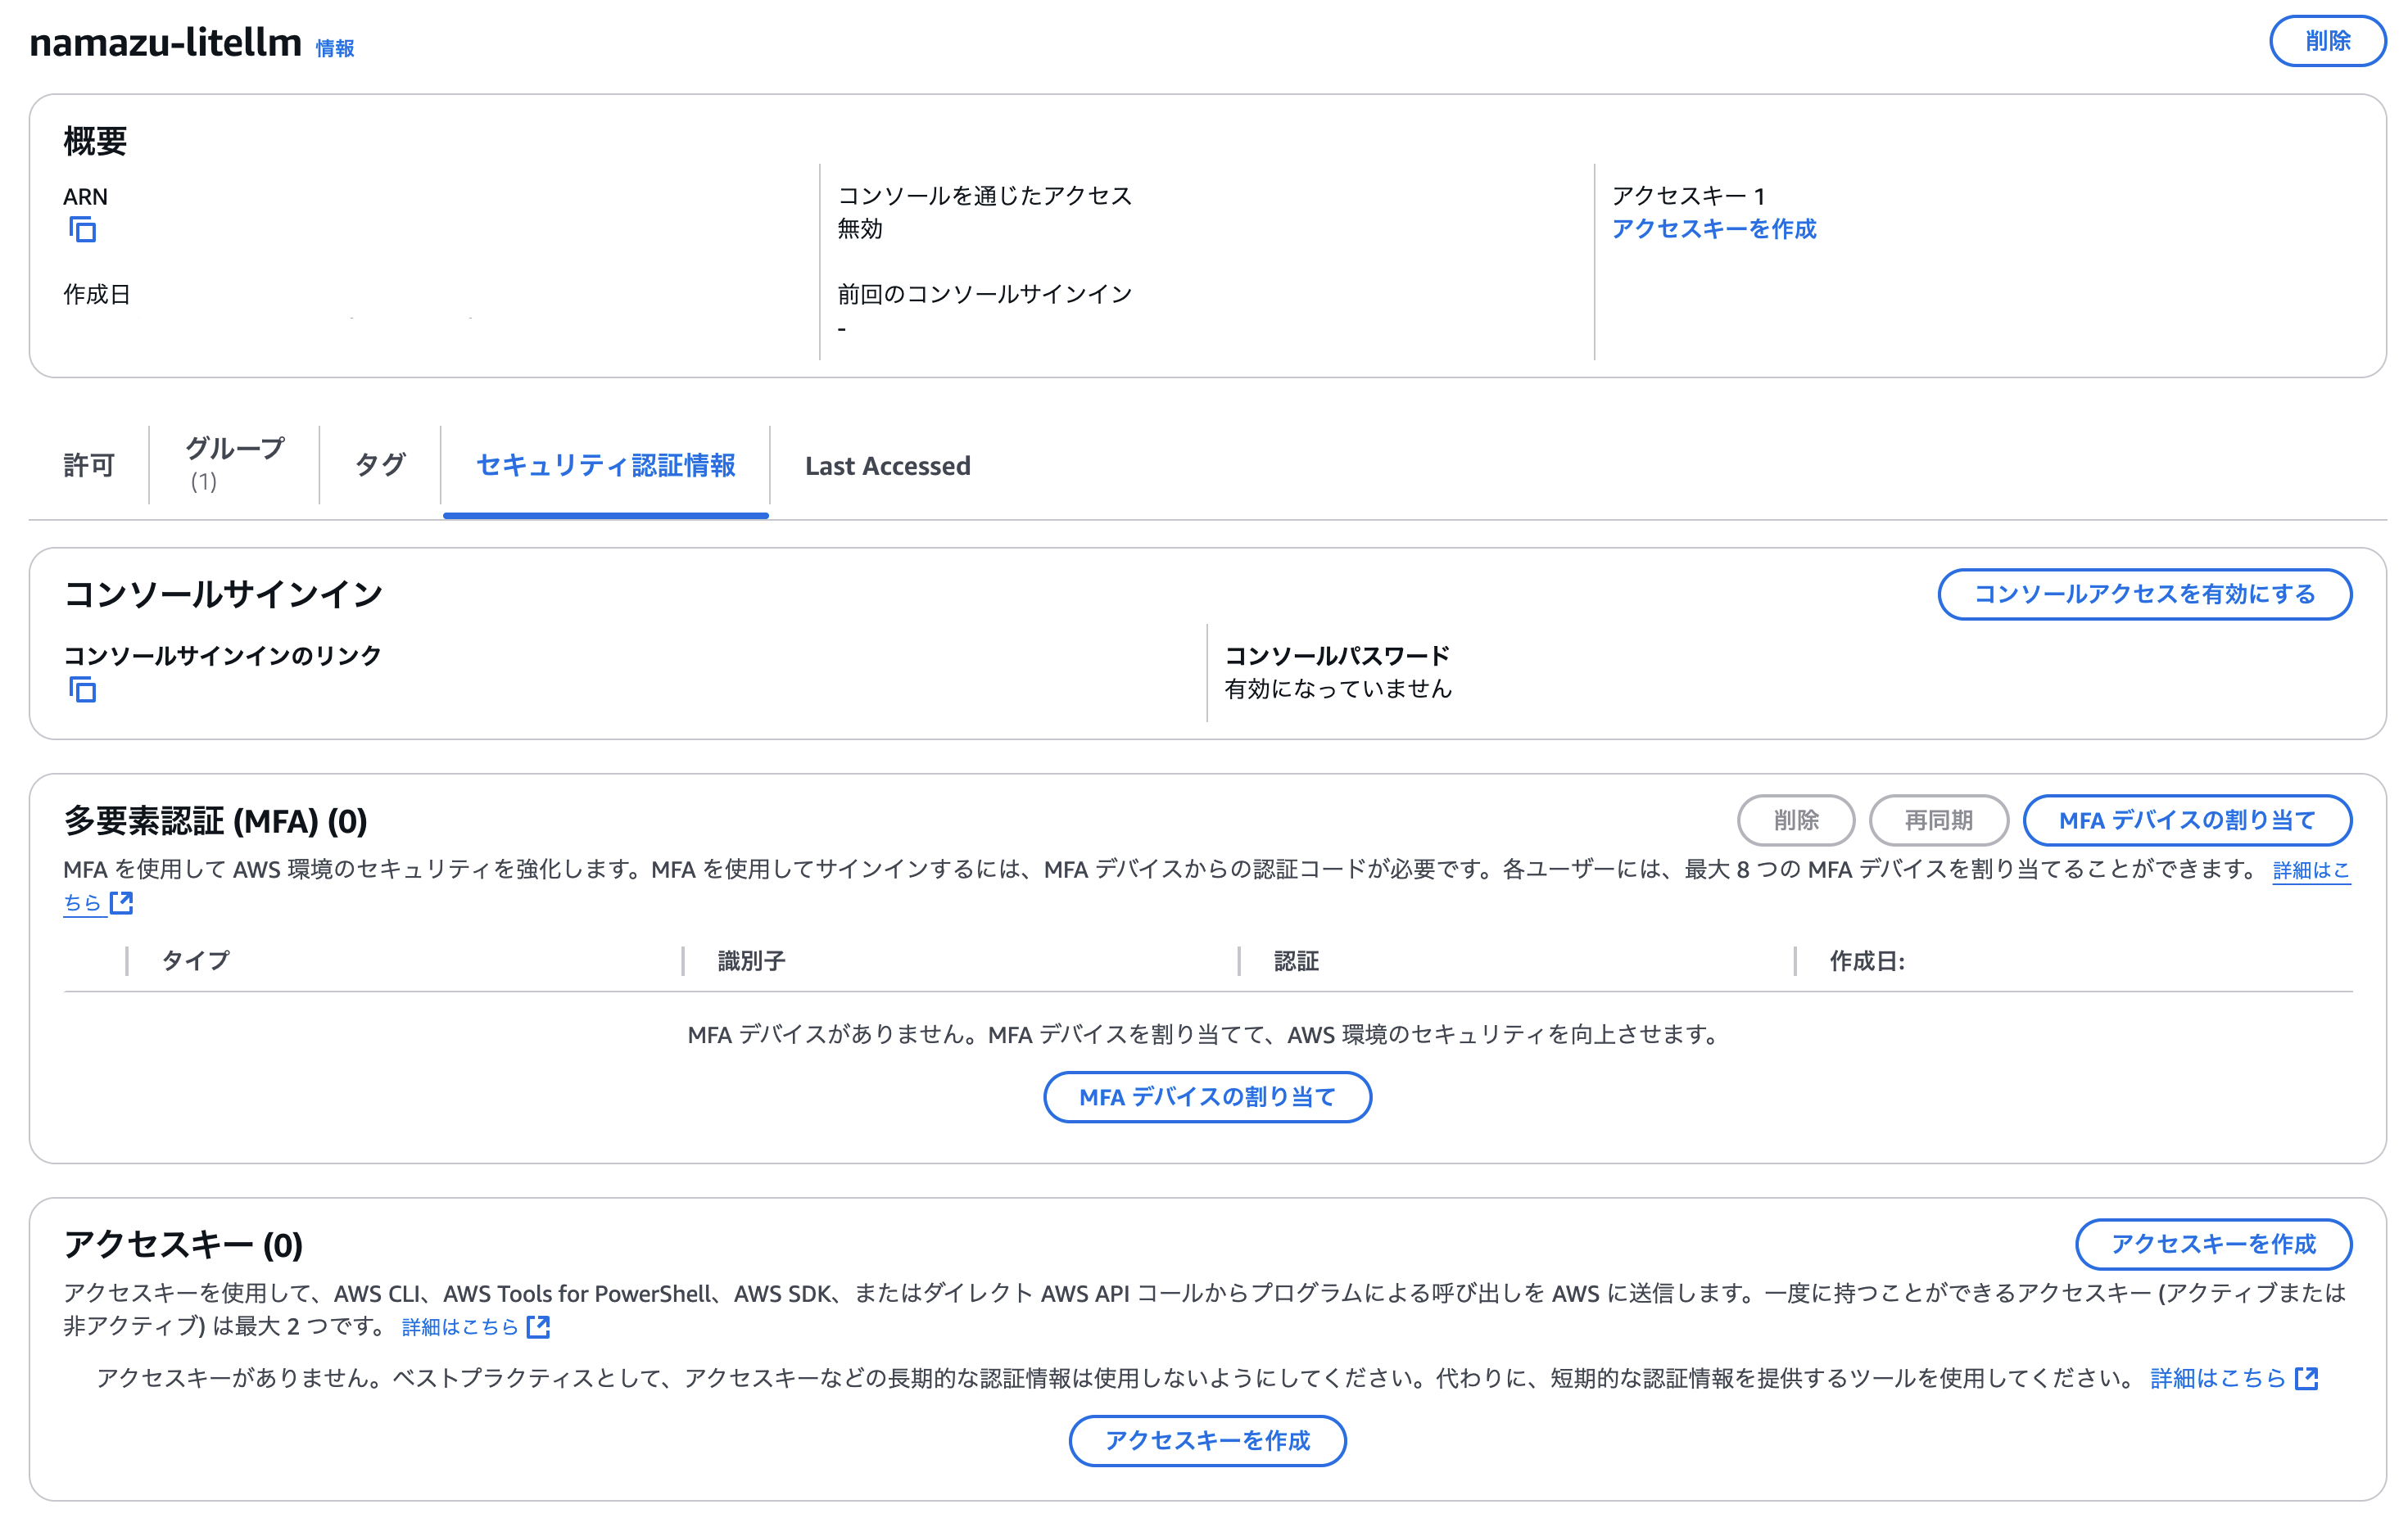Copy the ARN with the copy icon
The image size is (2408, 1518).
82,230
